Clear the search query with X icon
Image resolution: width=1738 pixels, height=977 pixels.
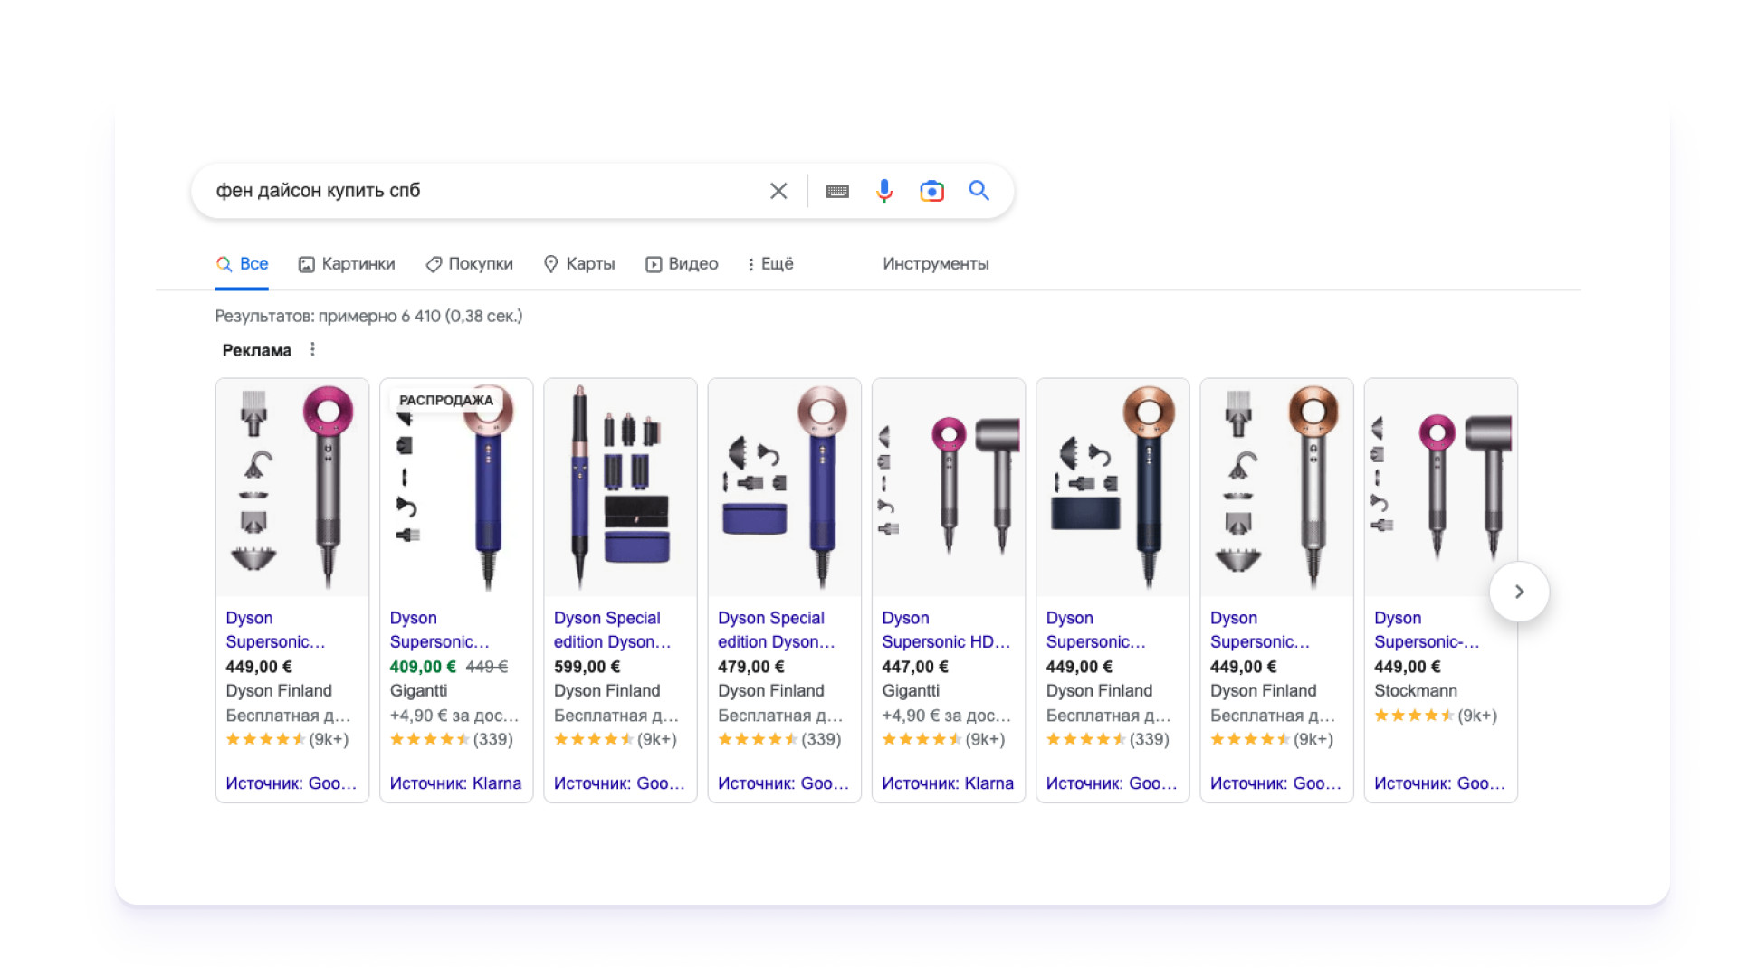coord(778,191)
